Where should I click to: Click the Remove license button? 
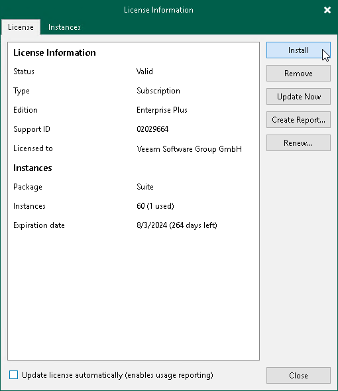(298, 74)
